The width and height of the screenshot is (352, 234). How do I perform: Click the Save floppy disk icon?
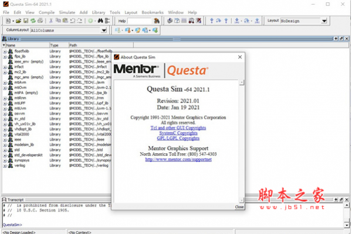[x=26, y=21]
